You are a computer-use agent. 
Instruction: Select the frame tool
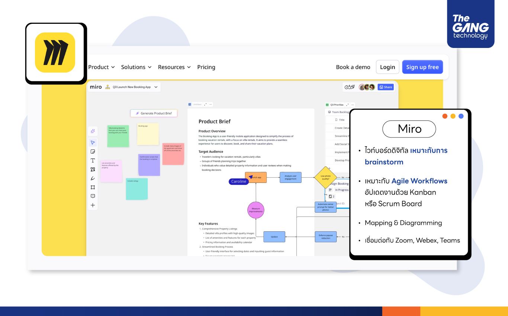coord(93,187)
